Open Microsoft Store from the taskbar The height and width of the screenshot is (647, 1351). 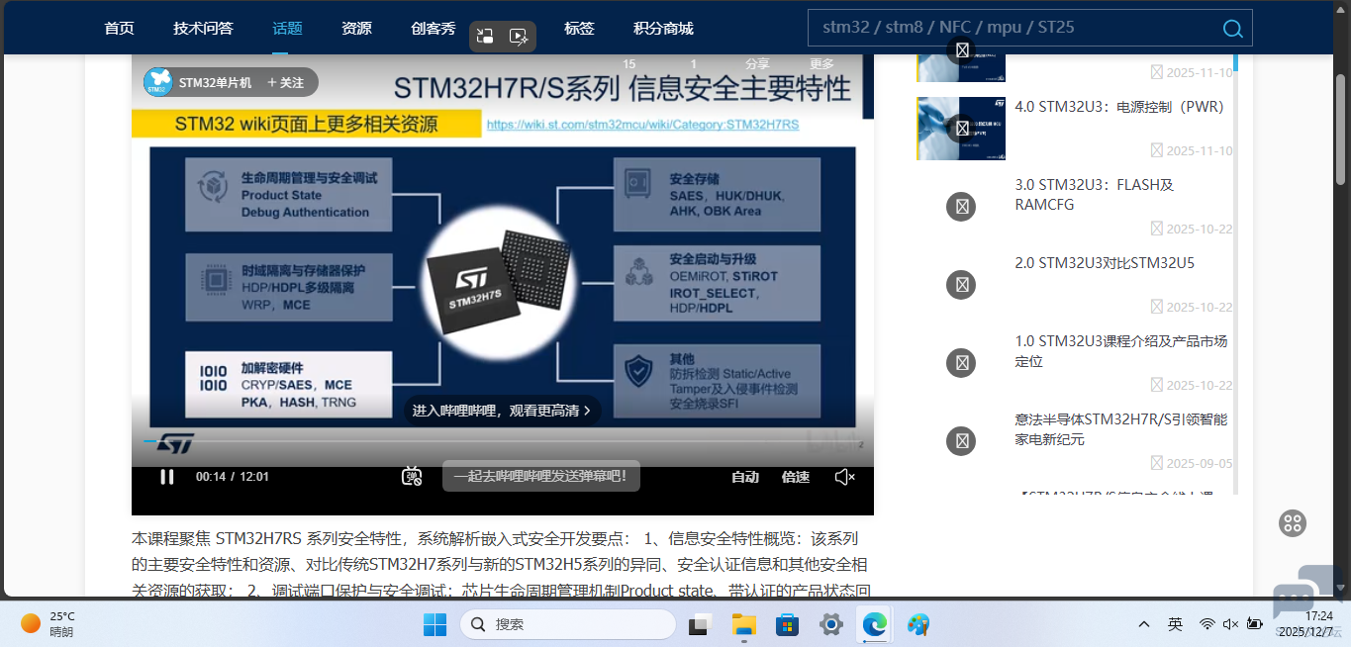tap(787, 624)
